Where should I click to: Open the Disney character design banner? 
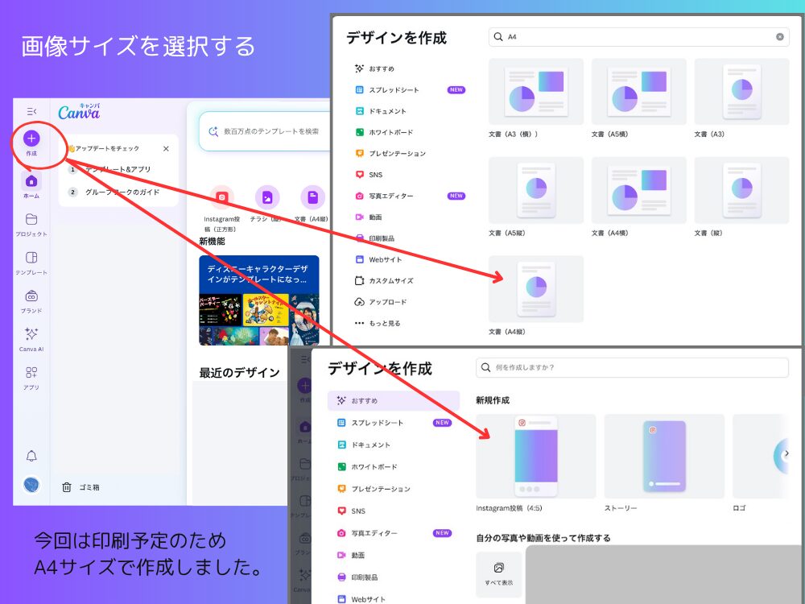tap(258, 300)
